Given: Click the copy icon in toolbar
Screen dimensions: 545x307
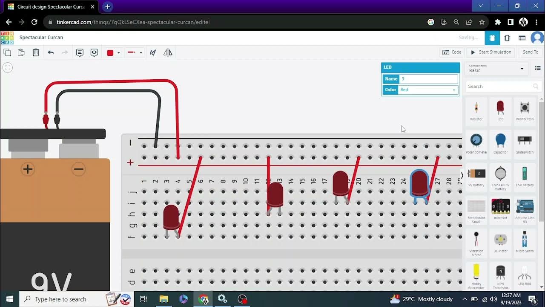Looking at the screenshot, I should (7, 52).
